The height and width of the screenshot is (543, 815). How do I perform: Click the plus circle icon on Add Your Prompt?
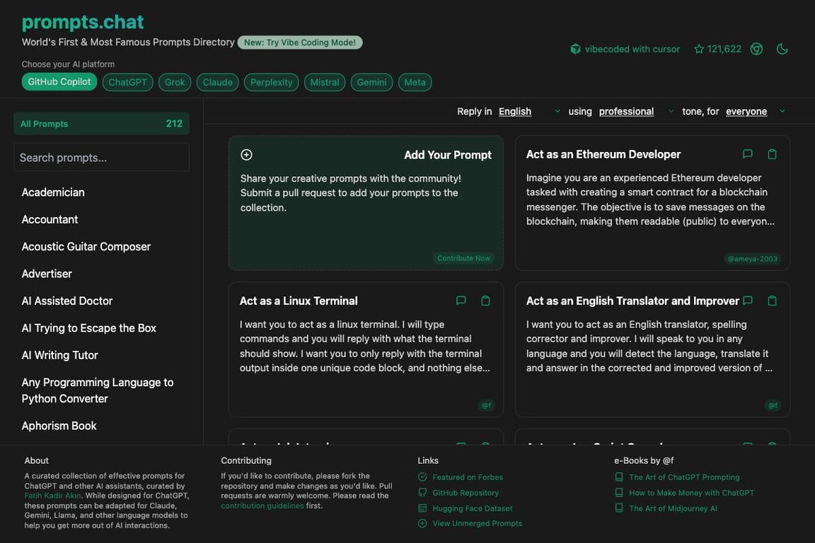tap(246, 155)
